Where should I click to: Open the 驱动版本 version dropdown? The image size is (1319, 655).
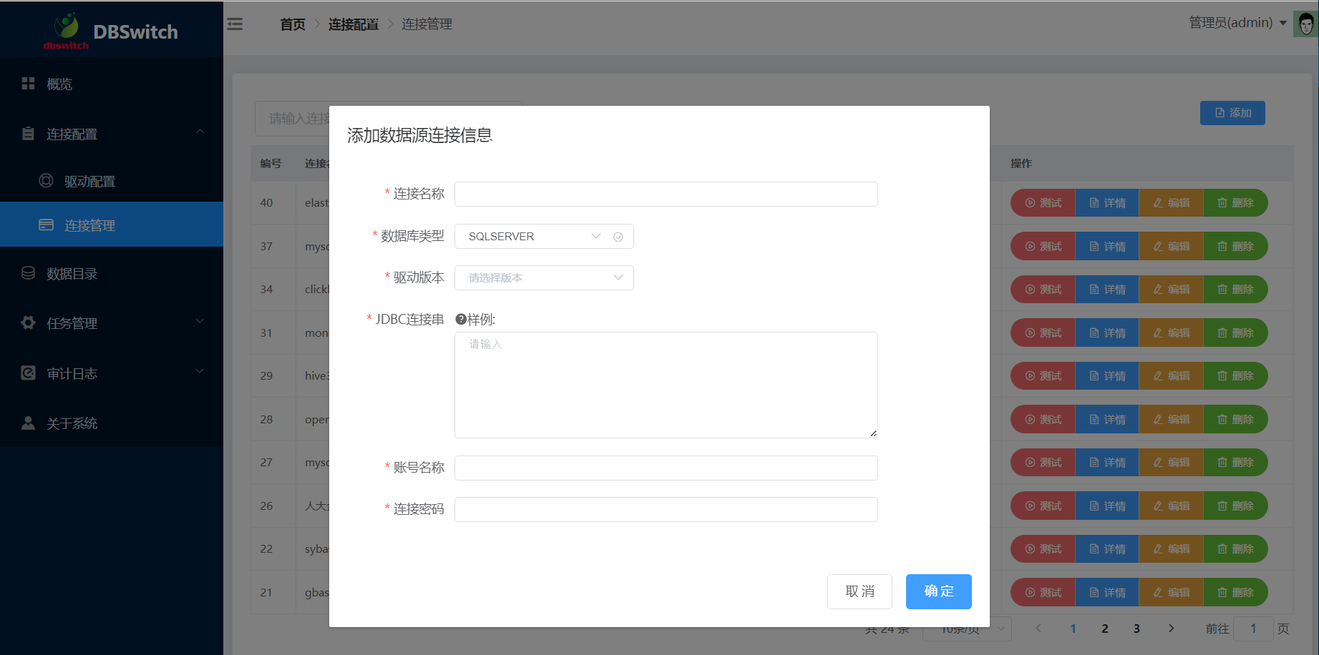544,278
